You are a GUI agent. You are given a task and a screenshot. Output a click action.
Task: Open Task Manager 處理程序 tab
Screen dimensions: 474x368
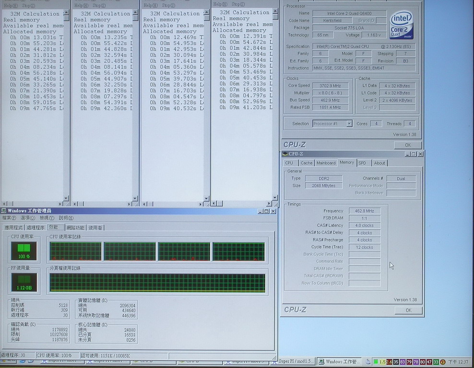click(x=36, y=228)
